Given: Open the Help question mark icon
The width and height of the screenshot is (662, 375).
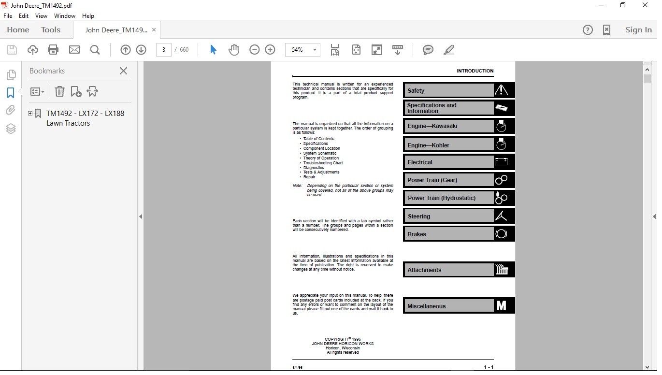Looking at the screenshot, I should click(x=588, y=30).
